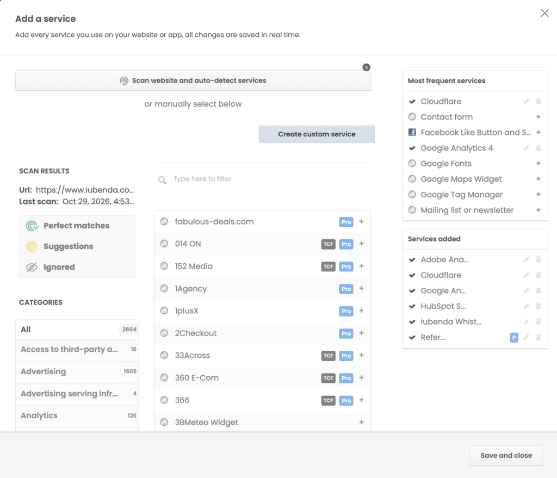This screenshot has width=557, height=478.
Task: Edit HubSpot service with pencil icon
Action: pyautogui.click(x=527, y=306)
